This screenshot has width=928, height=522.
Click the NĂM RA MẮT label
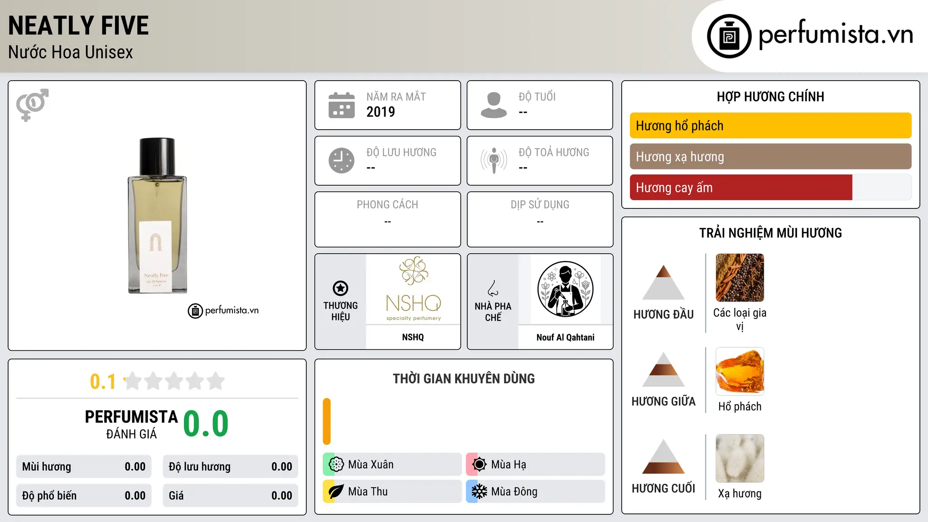396,97
